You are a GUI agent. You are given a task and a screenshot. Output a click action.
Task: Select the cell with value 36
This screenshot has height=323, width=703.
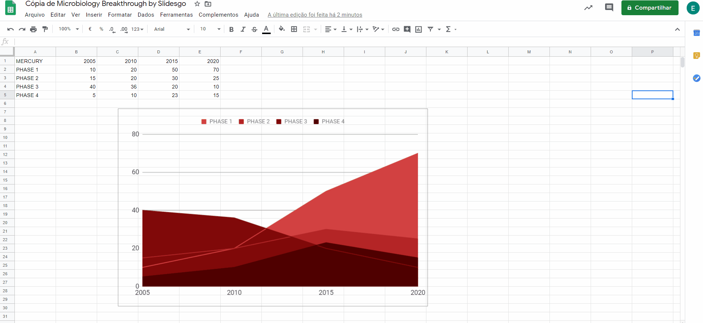(x=118, y=87)
